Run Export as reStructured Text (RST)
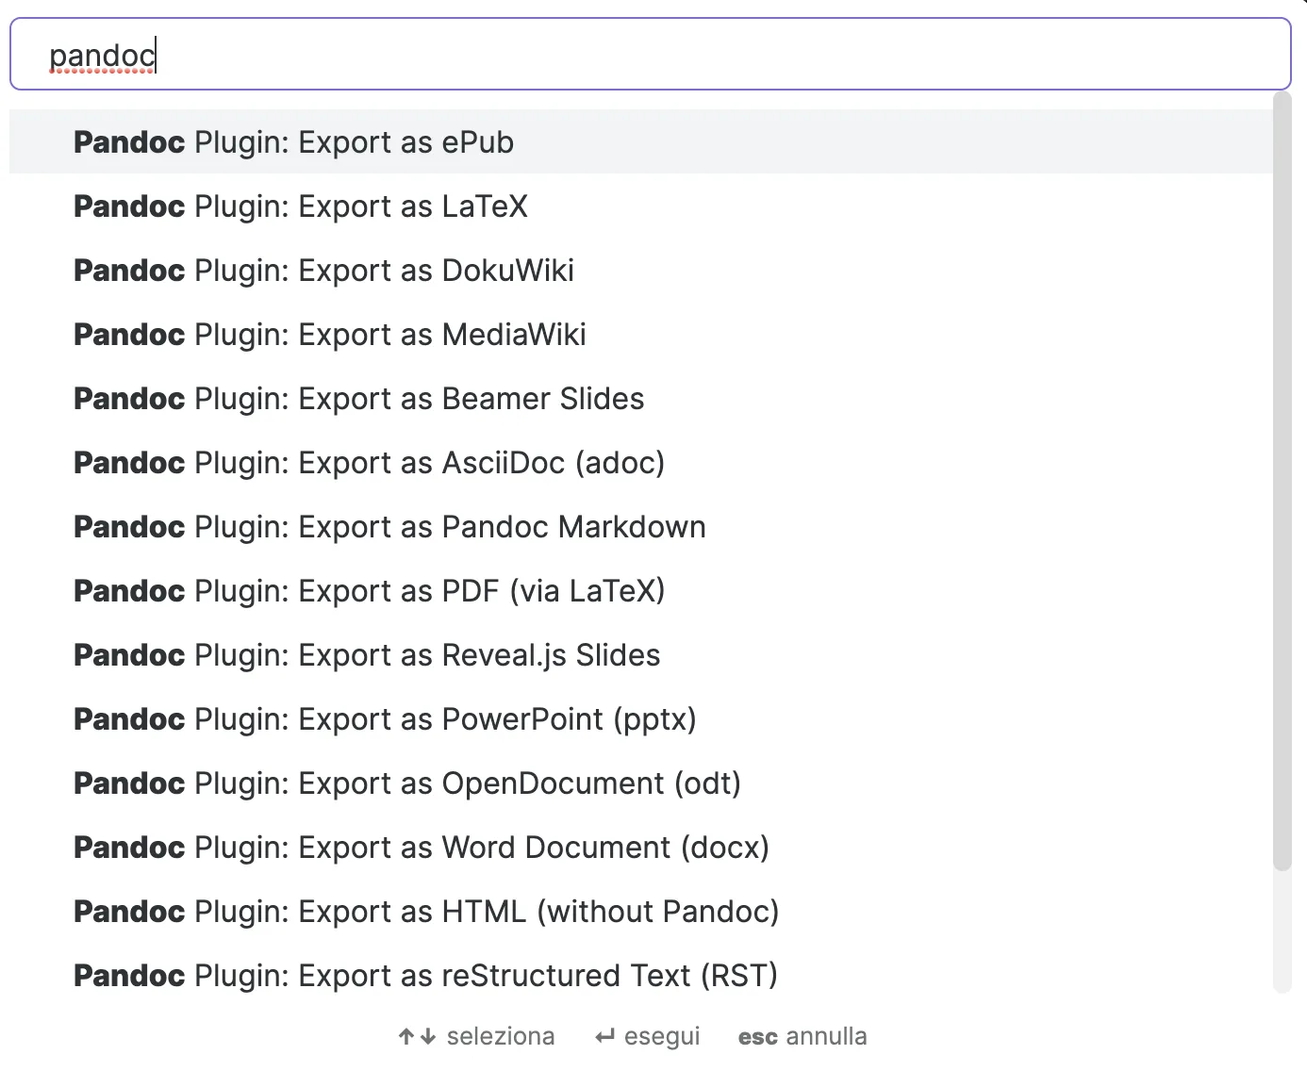The width and height of the screenshot is (1307, 1071). (x=425, y=976)
